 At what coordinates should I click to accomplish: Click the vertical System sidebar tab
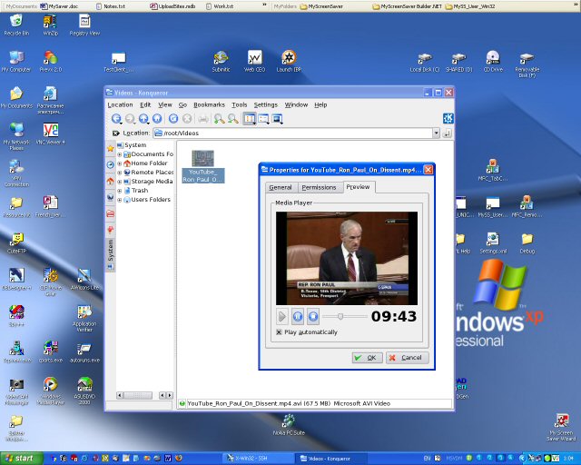111,254
